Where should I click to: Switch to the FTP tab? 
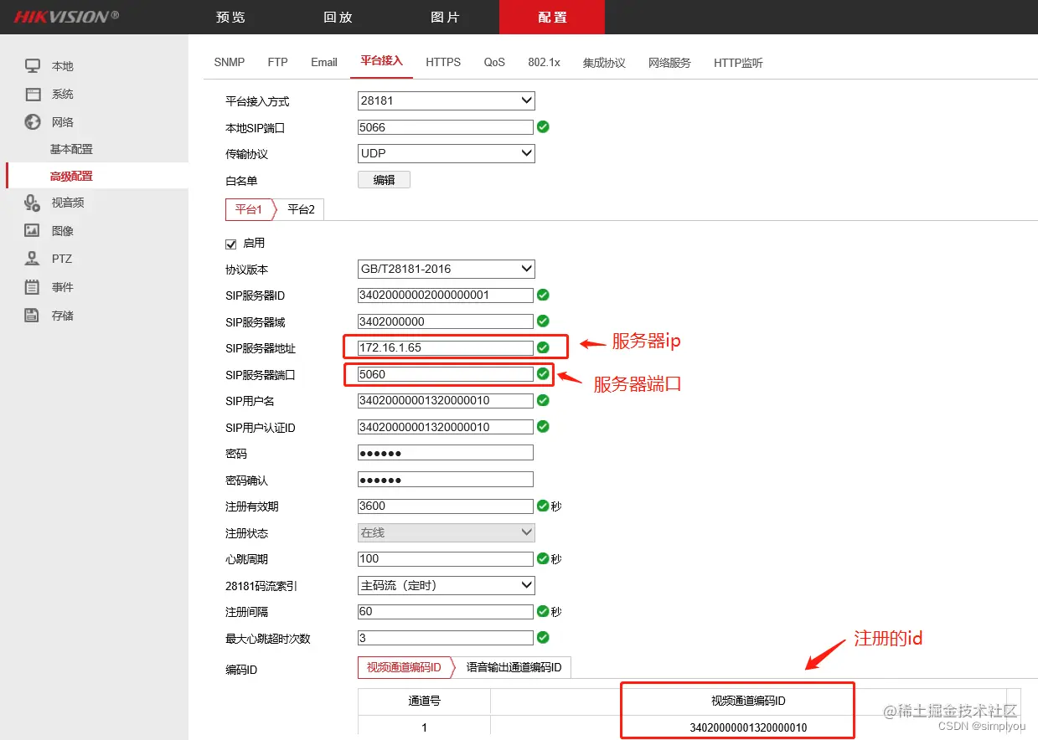(277, 62)
